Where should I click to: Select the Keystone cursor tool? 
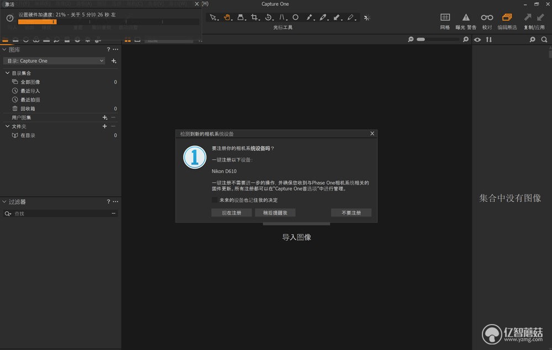point(282,17)
